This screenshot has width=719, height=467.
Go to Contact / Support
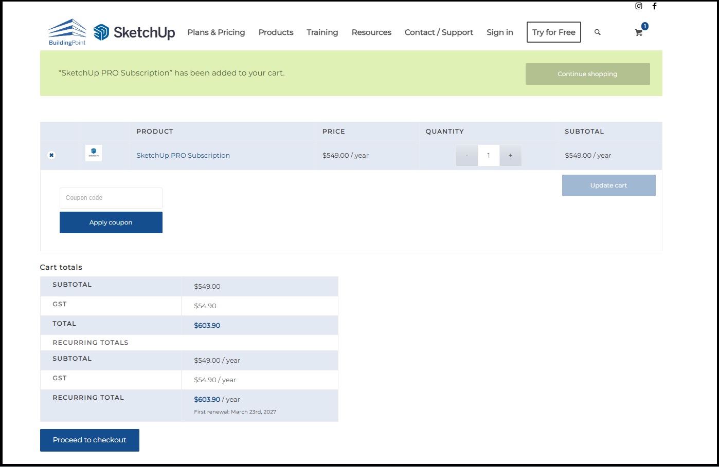click(x=439, y=32)
